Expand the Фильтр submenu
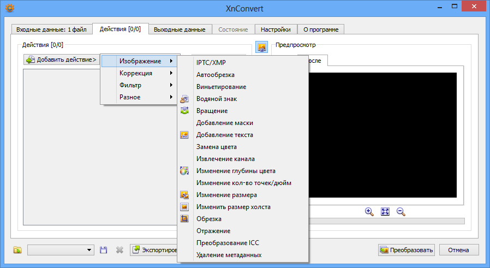This screenshot has width=490, height=268. tap(139, 85)
